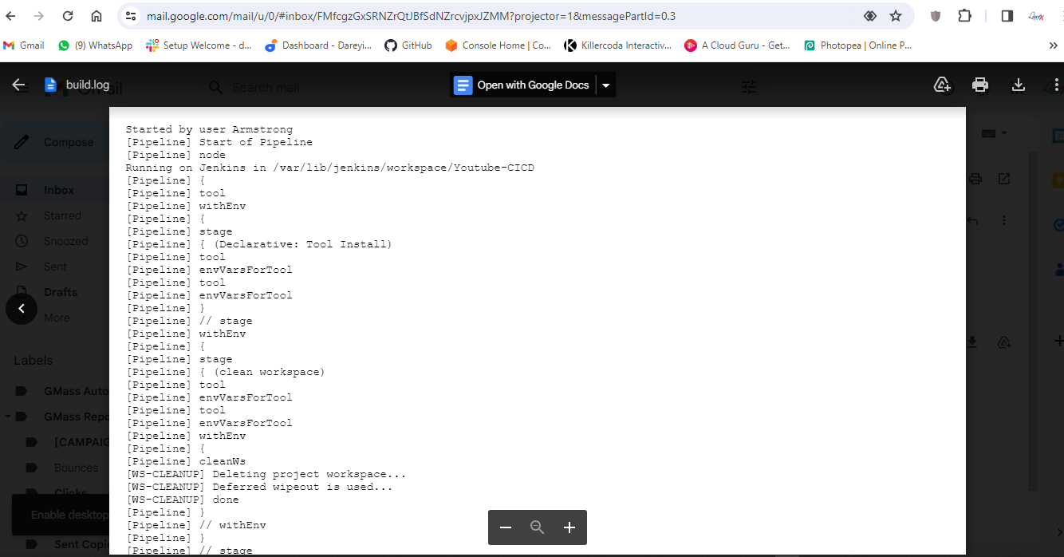Viewport: 1064px width, 557px height.
Task: Go to the previous attachment using left chevron
Action: (x=22, y=309)
